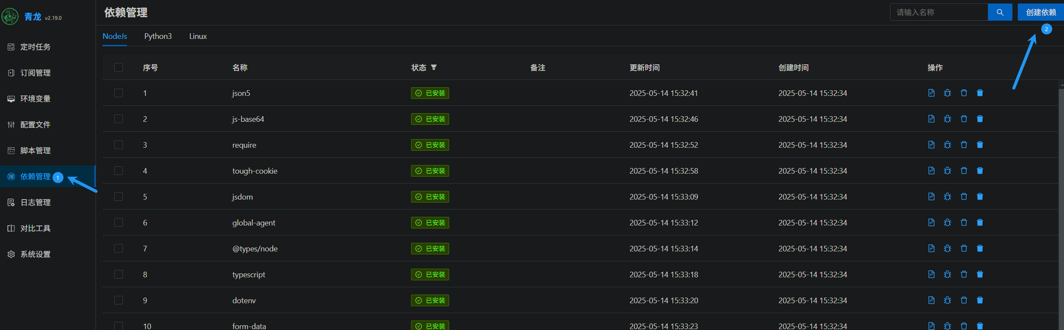Click the bug icon in the typescript row
This screenshot has height=330, width=1064.
[948, 274]
